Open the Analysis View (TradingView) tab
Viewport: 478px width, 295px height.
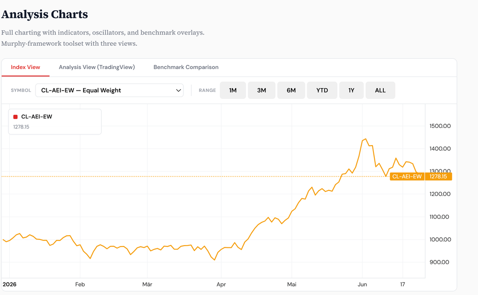click(97, 67)
